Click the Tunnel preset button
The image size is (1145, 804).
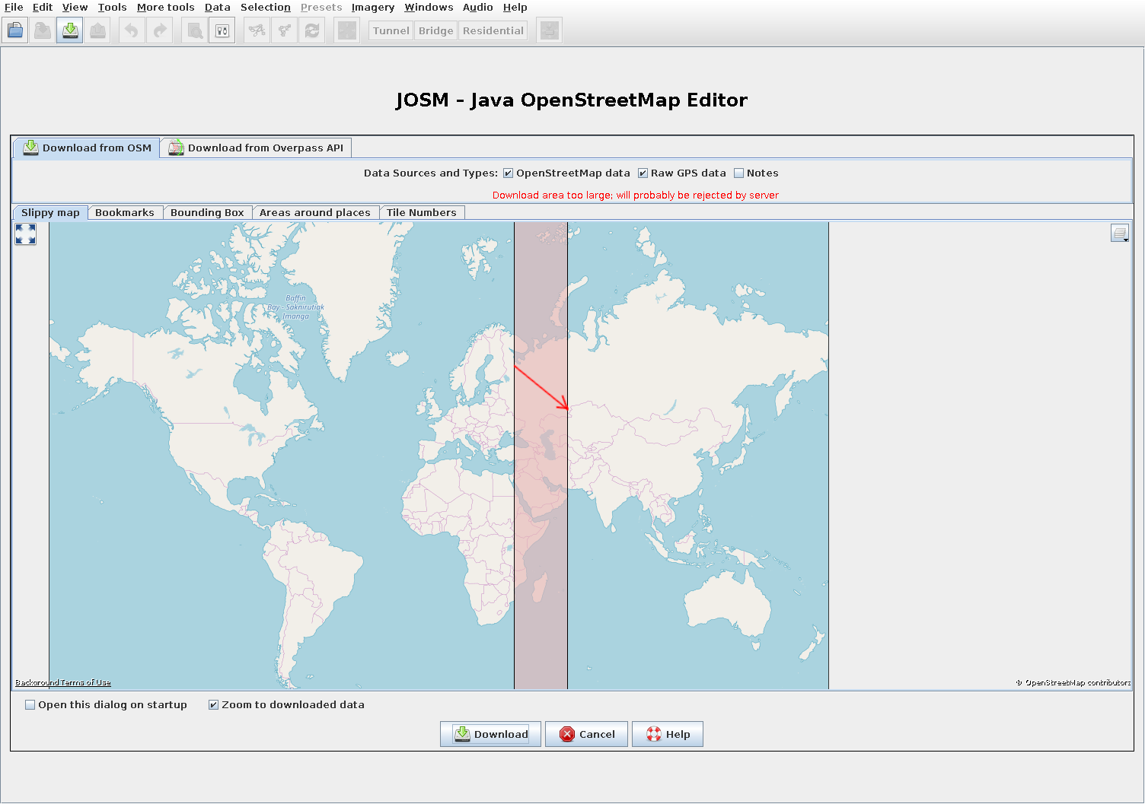[x=391, y=30]
